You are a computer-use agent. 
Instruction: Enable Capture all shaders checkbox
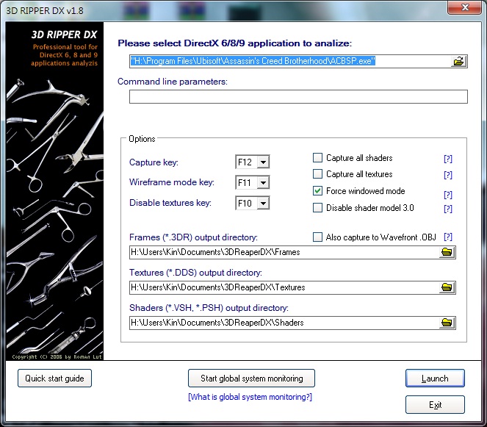(318, 158)
